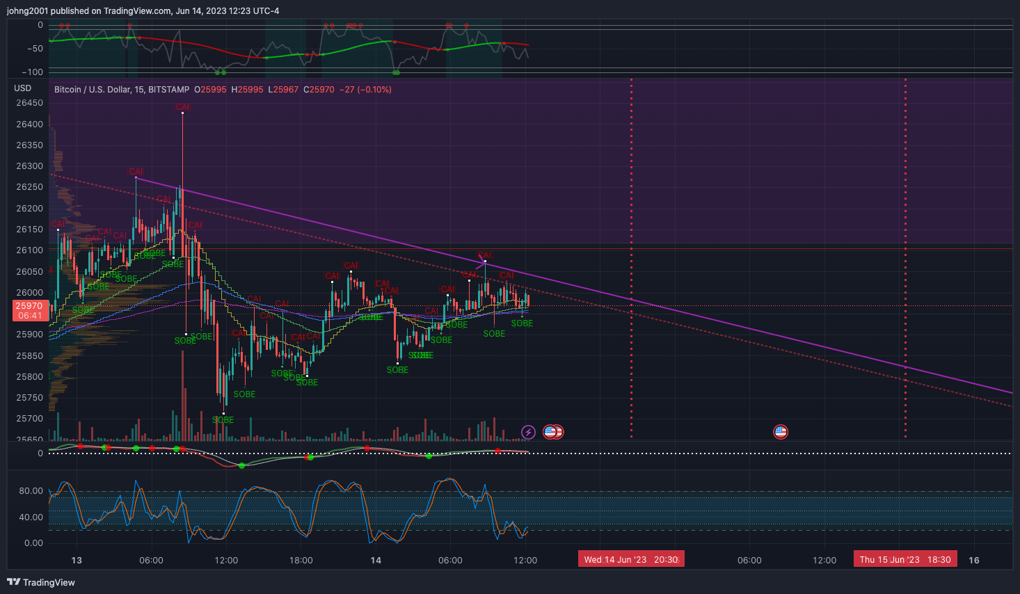This screenshot has height=594, width=1020.
Task: Click the red current price label 25970
Action: click(x=29, y=306)
